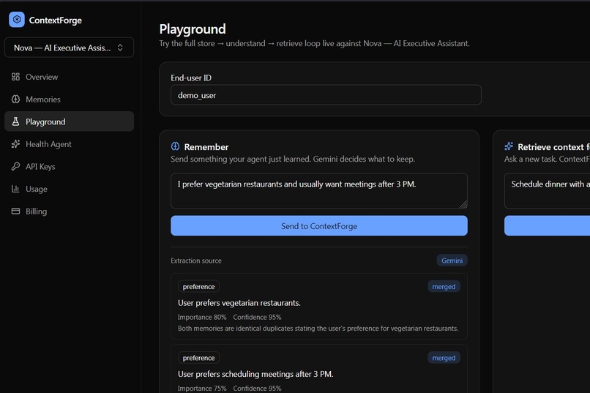Image resolution: width=590 pixels, height=393 pixels.
Task: Click the Gemini extraction source badge
Action: click(x=452, y=261)
